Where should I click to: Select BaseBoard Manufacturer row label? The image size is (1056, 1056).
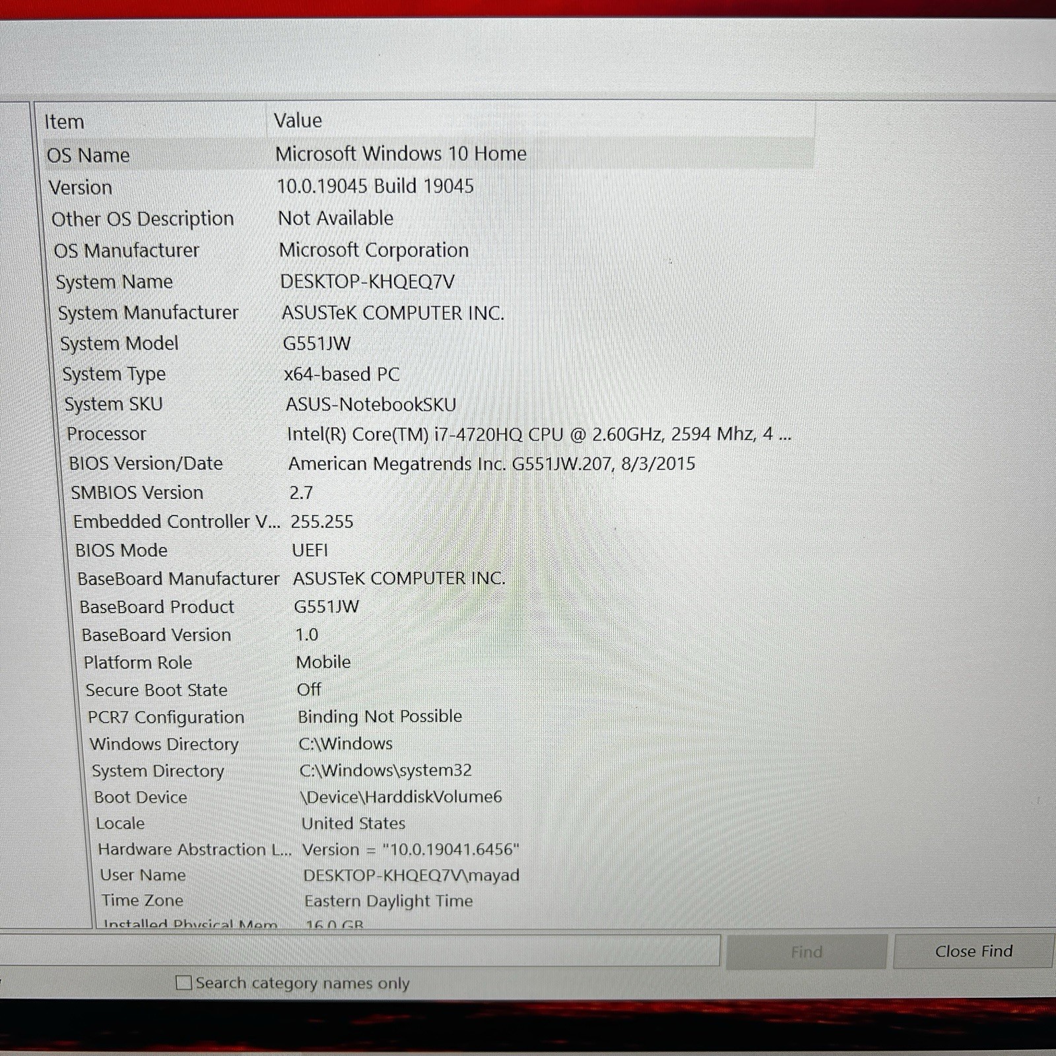click(x=178, y=579)
